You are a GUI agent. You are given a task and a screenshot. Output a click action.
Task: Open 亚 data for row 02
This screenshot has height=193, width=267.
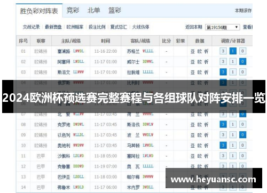pyautogui.click(x=193, y=62)
